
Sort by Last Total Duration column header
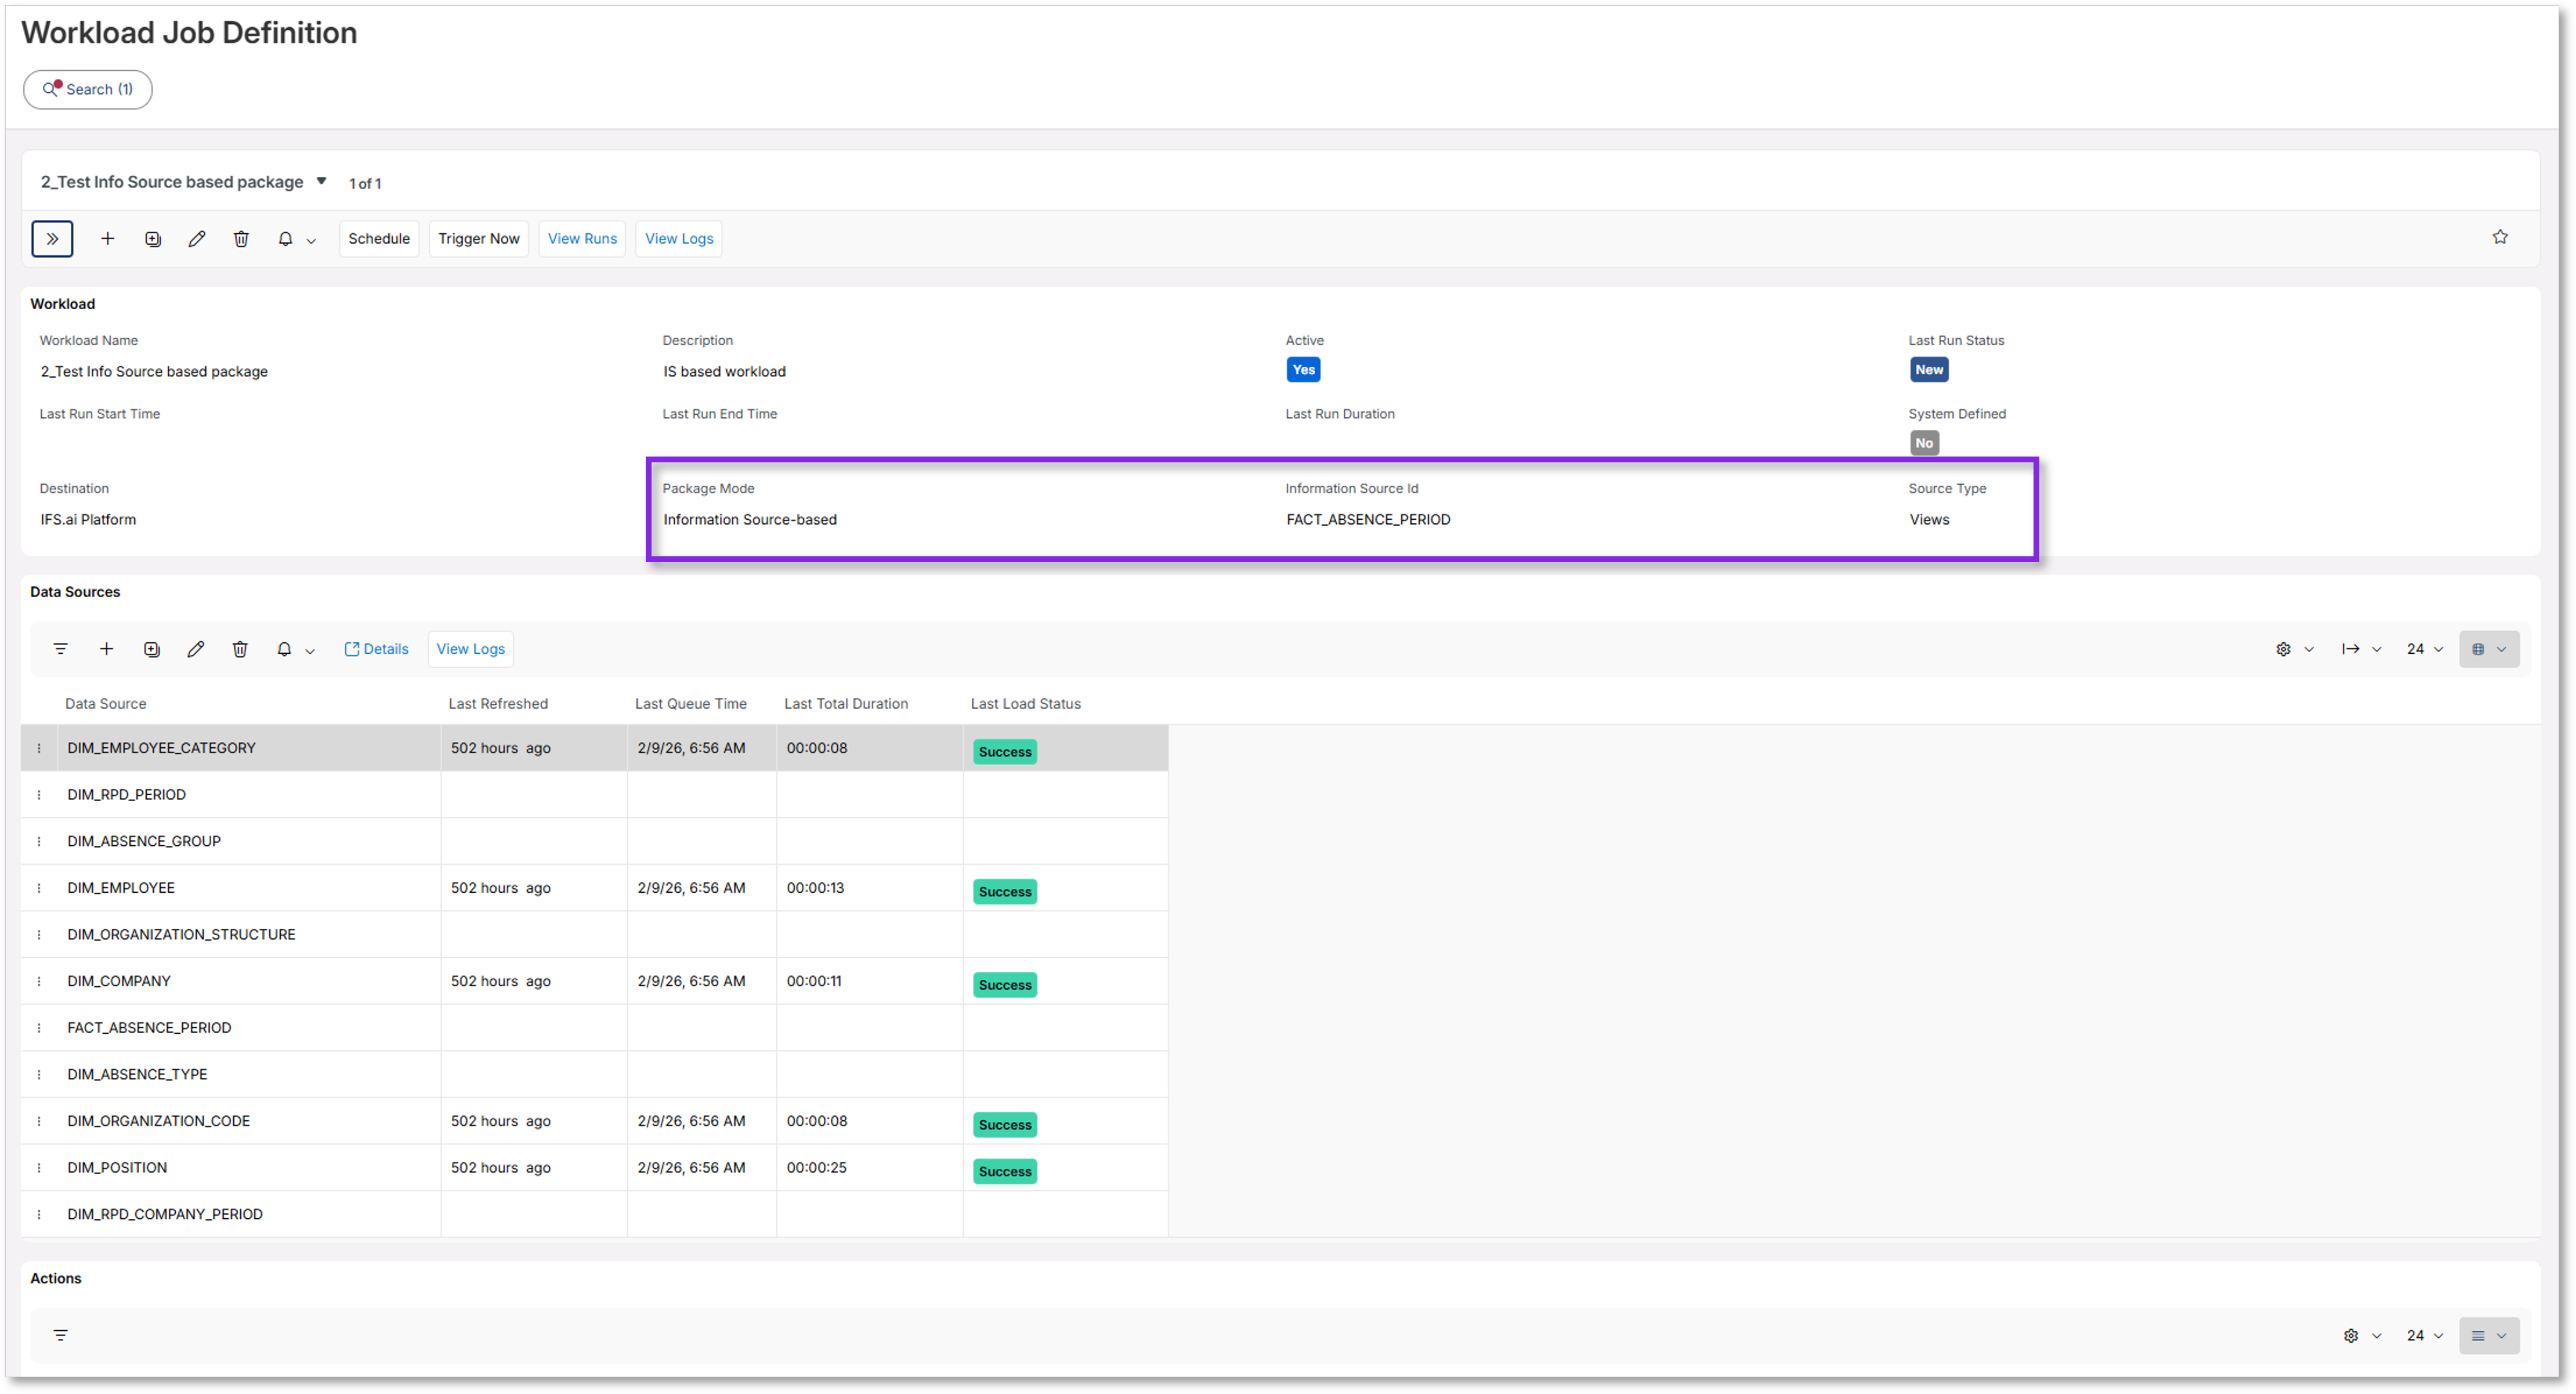pos(846,703)
